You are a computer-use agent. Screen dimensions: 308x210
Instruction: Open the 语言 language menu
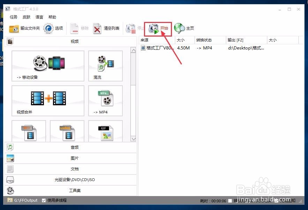pyautogui.click(x=39, y=17)
